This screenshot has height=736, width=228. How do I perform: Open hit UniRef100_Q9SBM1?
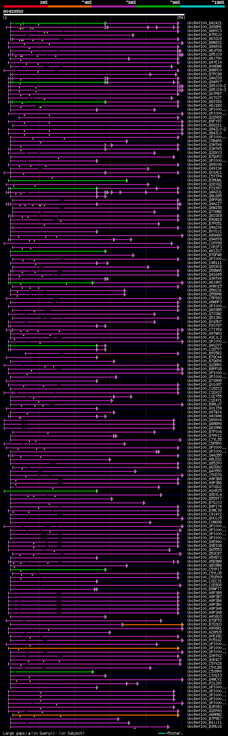click(204, 27)
